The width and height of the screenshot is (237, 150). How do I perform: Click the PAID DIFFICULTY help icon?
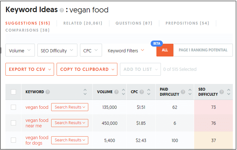point(183,92)
